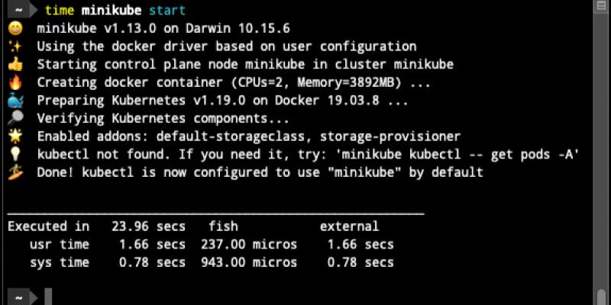611x305 pixels.
Task: Click the terminal scrollbar thumb at the right edge
Action: (603, 296)
